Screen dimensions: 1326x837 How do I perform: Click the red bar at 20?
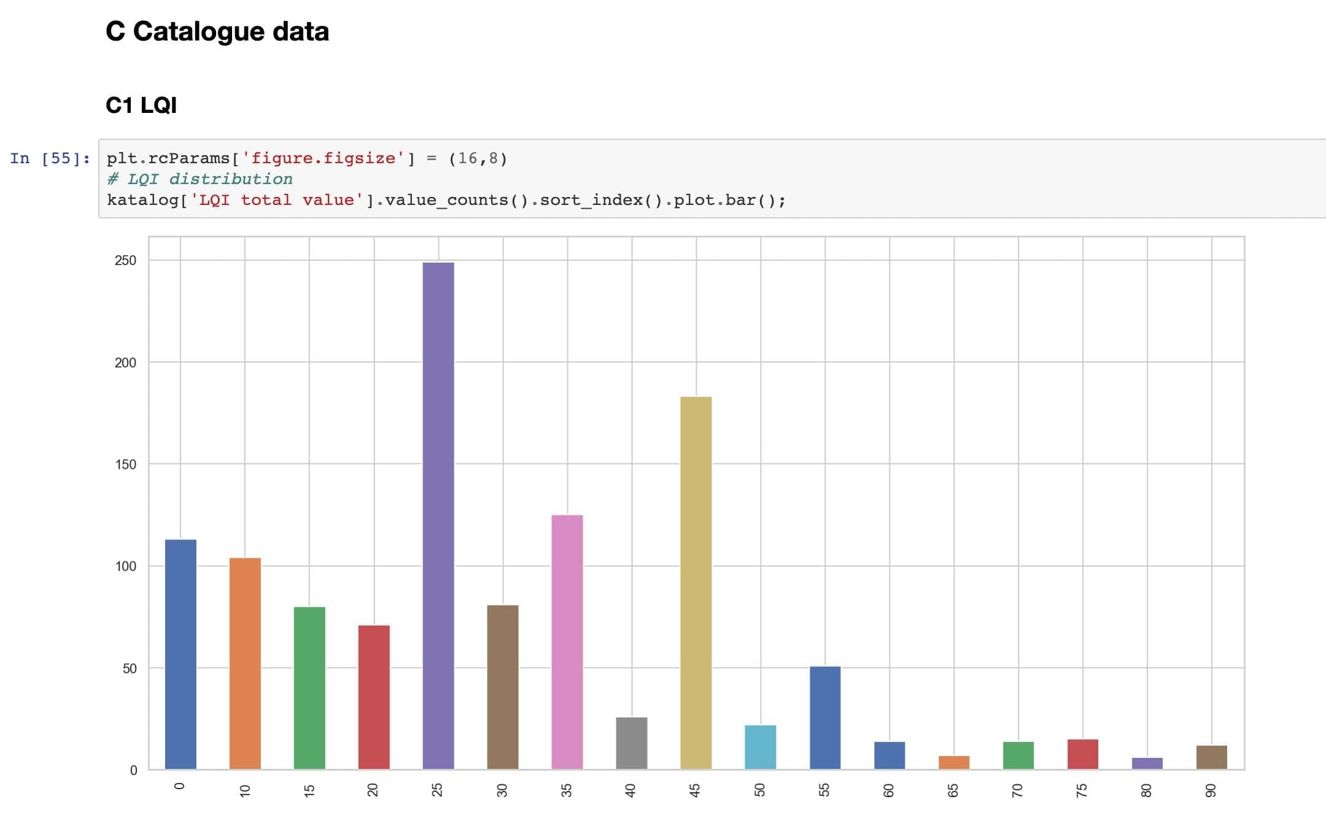coord(374,697)
